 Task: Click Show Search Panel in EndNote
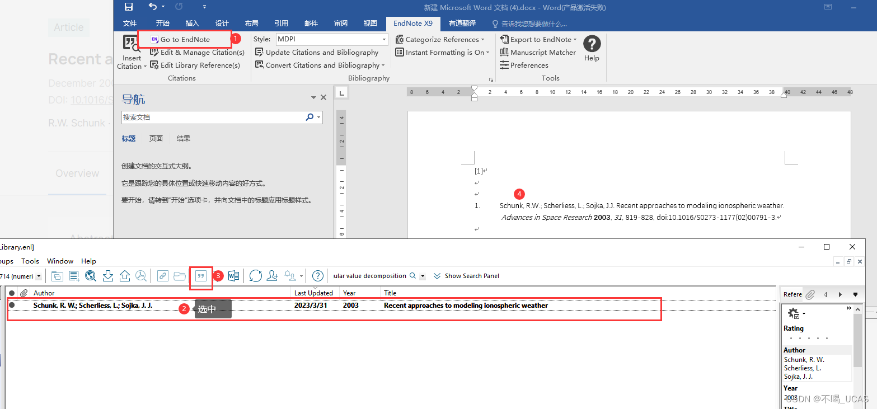(466, 276)
